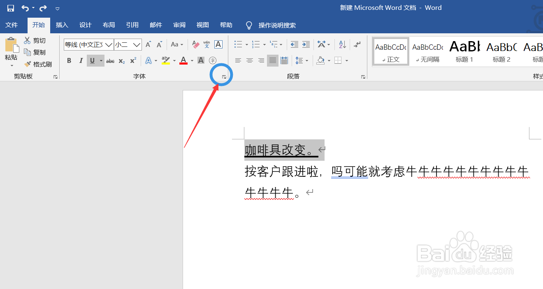This screenshot has width=543, height=289.
Task: Click the Clear All Formatting icon
Action: tap(195, 44)
